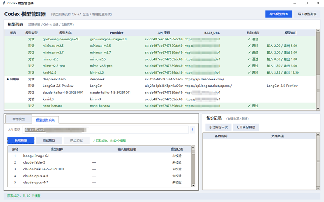Image resolution: width=324 pixels, height=202 pixels.
Task: Click the model list scrollbar down arrow
Action: (318, 109)
